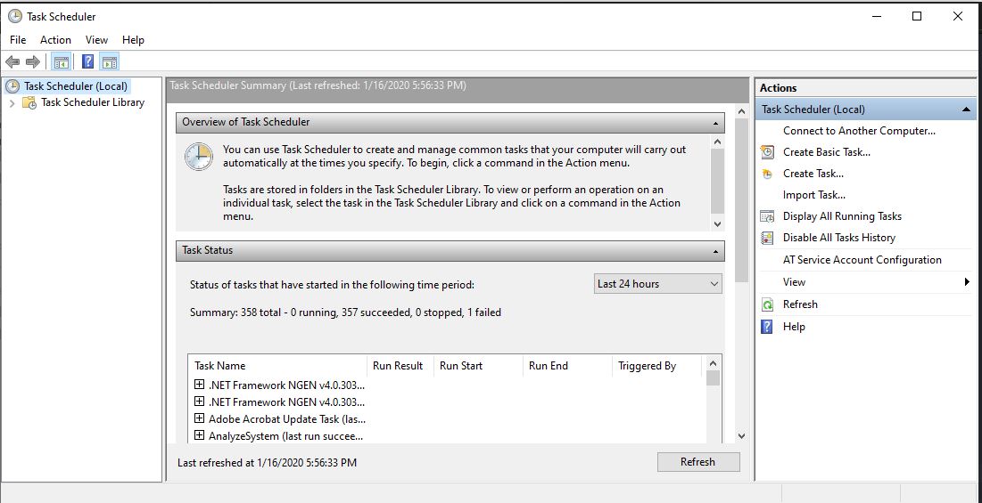Click the Task Scheduler Library folder icon
This screenshot has width=982, height=503.
pyautogui.click(x=29, y=102)
